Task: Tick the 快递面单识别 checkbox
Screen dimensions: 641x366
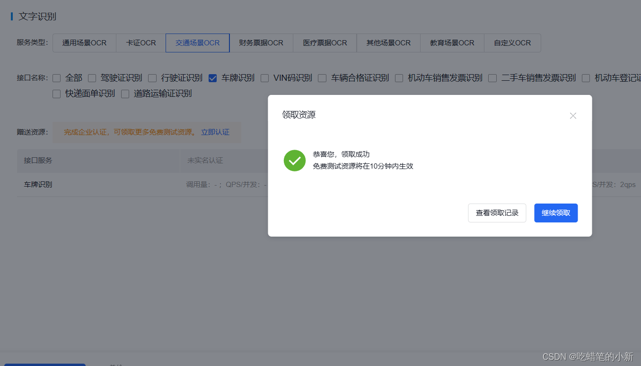Action: 57,94
